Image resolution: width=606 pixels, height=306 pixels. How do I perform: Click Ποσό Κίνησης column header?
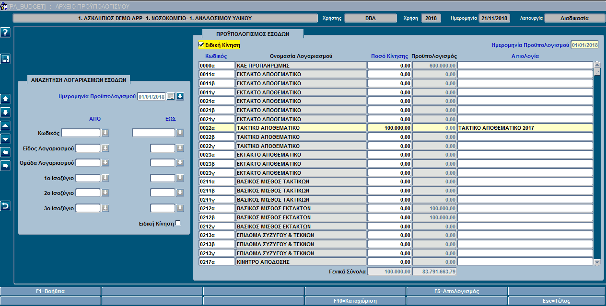[x=390, y=56]
